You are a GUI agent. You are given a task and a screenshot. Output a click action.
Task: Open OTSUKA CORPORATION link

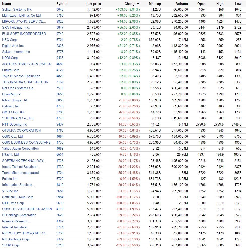[21, 130]
